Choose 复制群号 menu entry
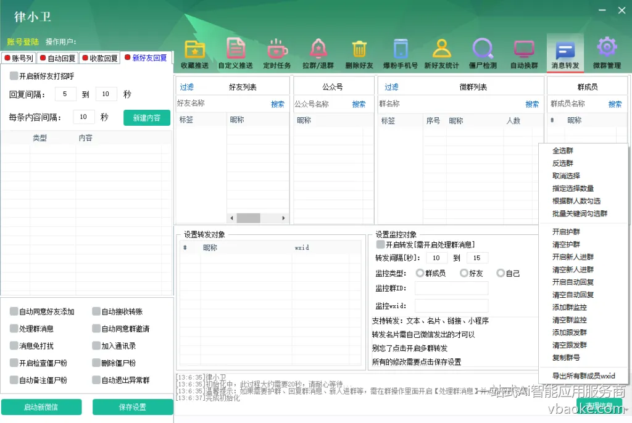 coord(566,358)
